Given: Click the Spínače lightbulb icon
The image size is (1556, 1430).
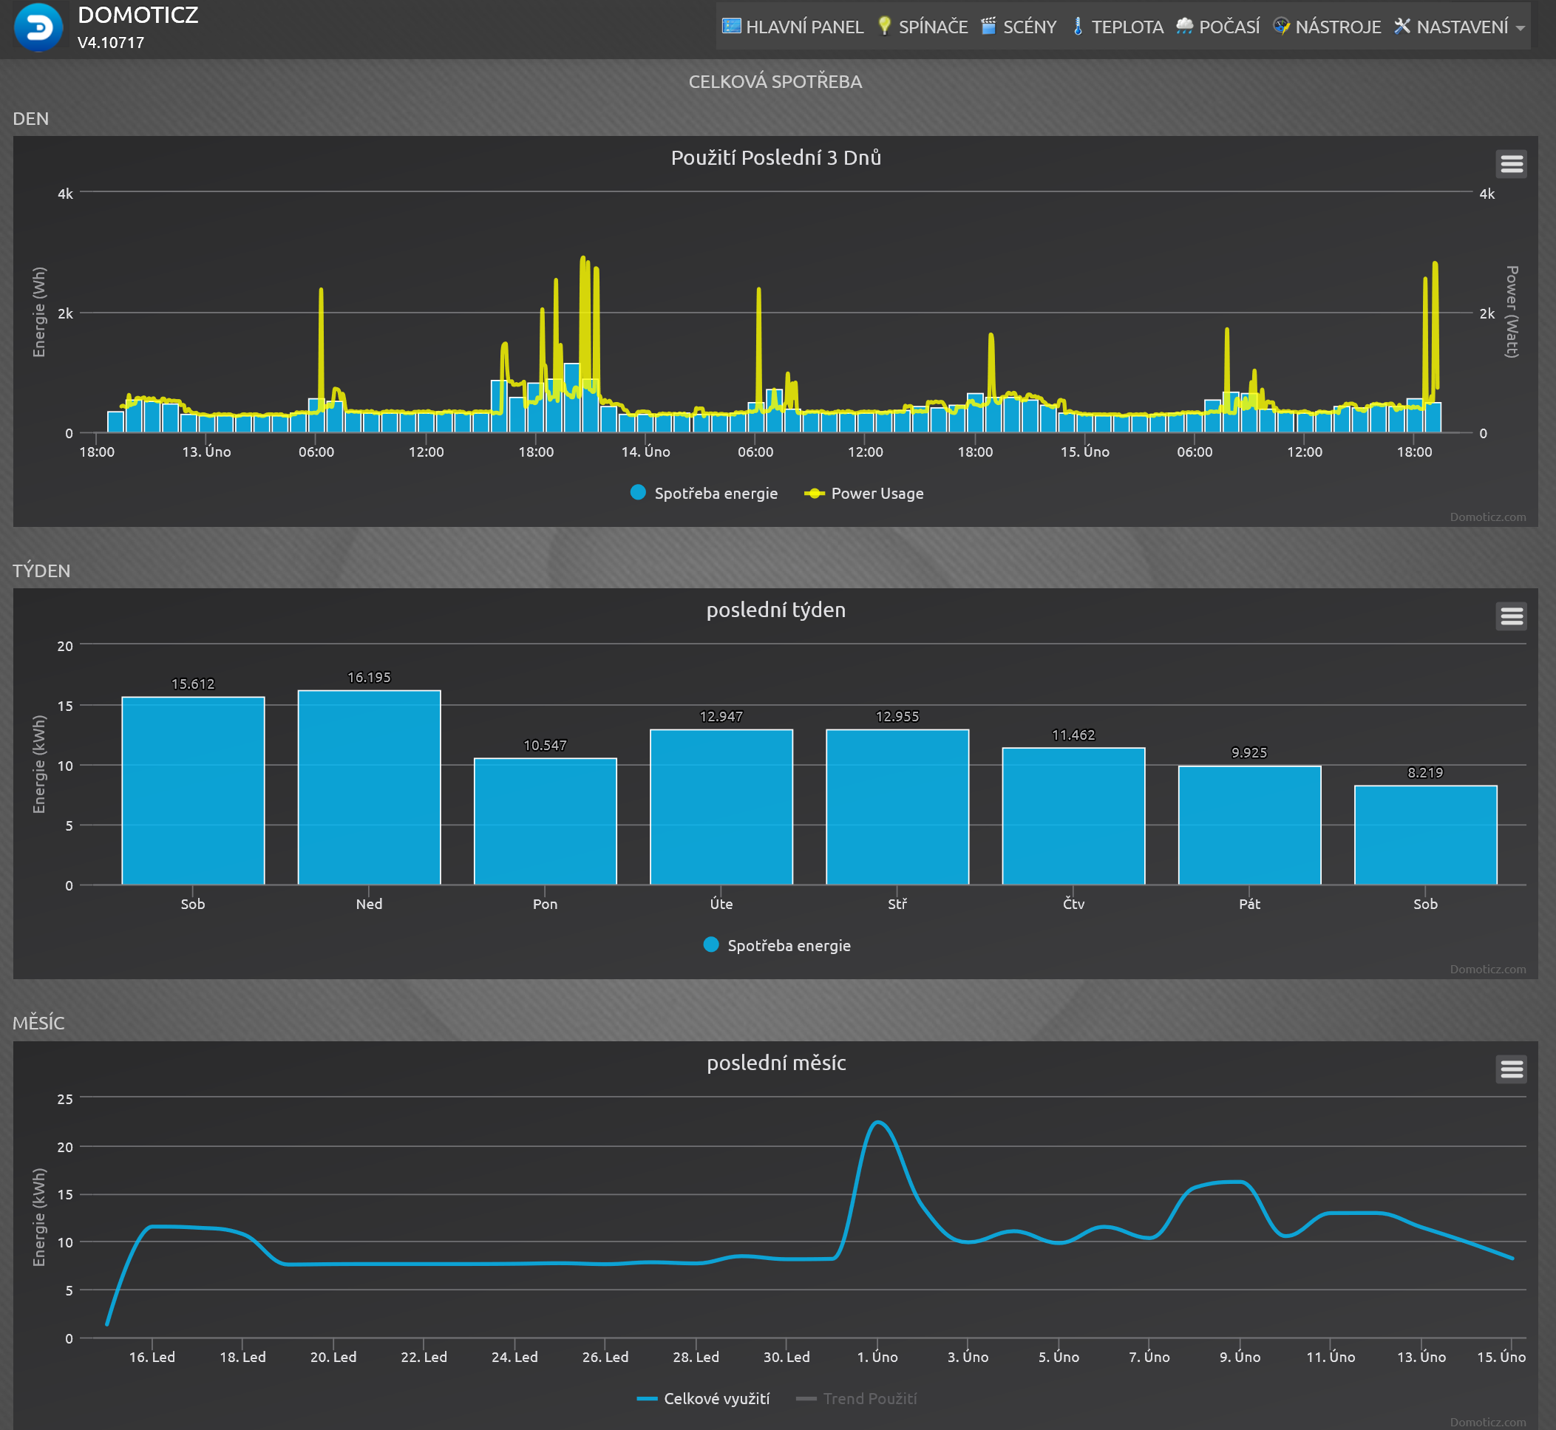Looking at the screenshot, I should [884, 27].
